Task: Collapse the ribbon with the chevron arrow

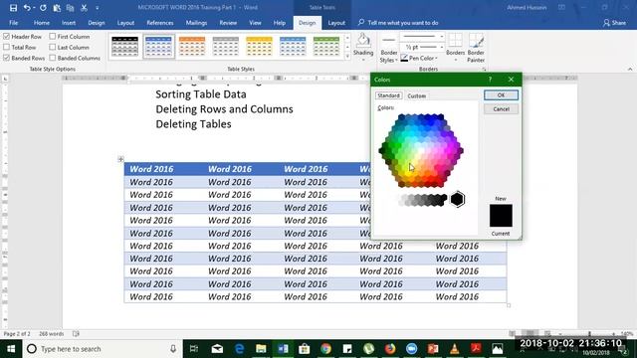Action: [630, 69]
